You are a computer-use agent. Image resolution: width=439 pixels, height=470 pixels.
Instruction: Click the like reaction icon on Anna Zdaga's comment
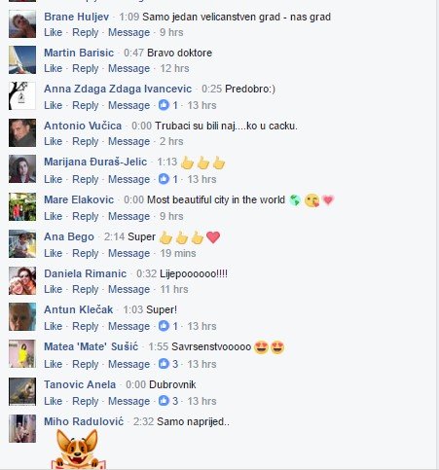[x=164, y=105]
